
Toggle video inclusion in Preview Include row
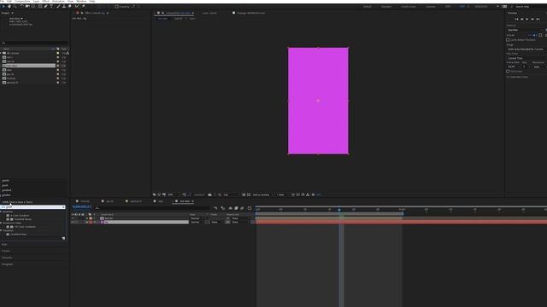(x=530, y=35)
